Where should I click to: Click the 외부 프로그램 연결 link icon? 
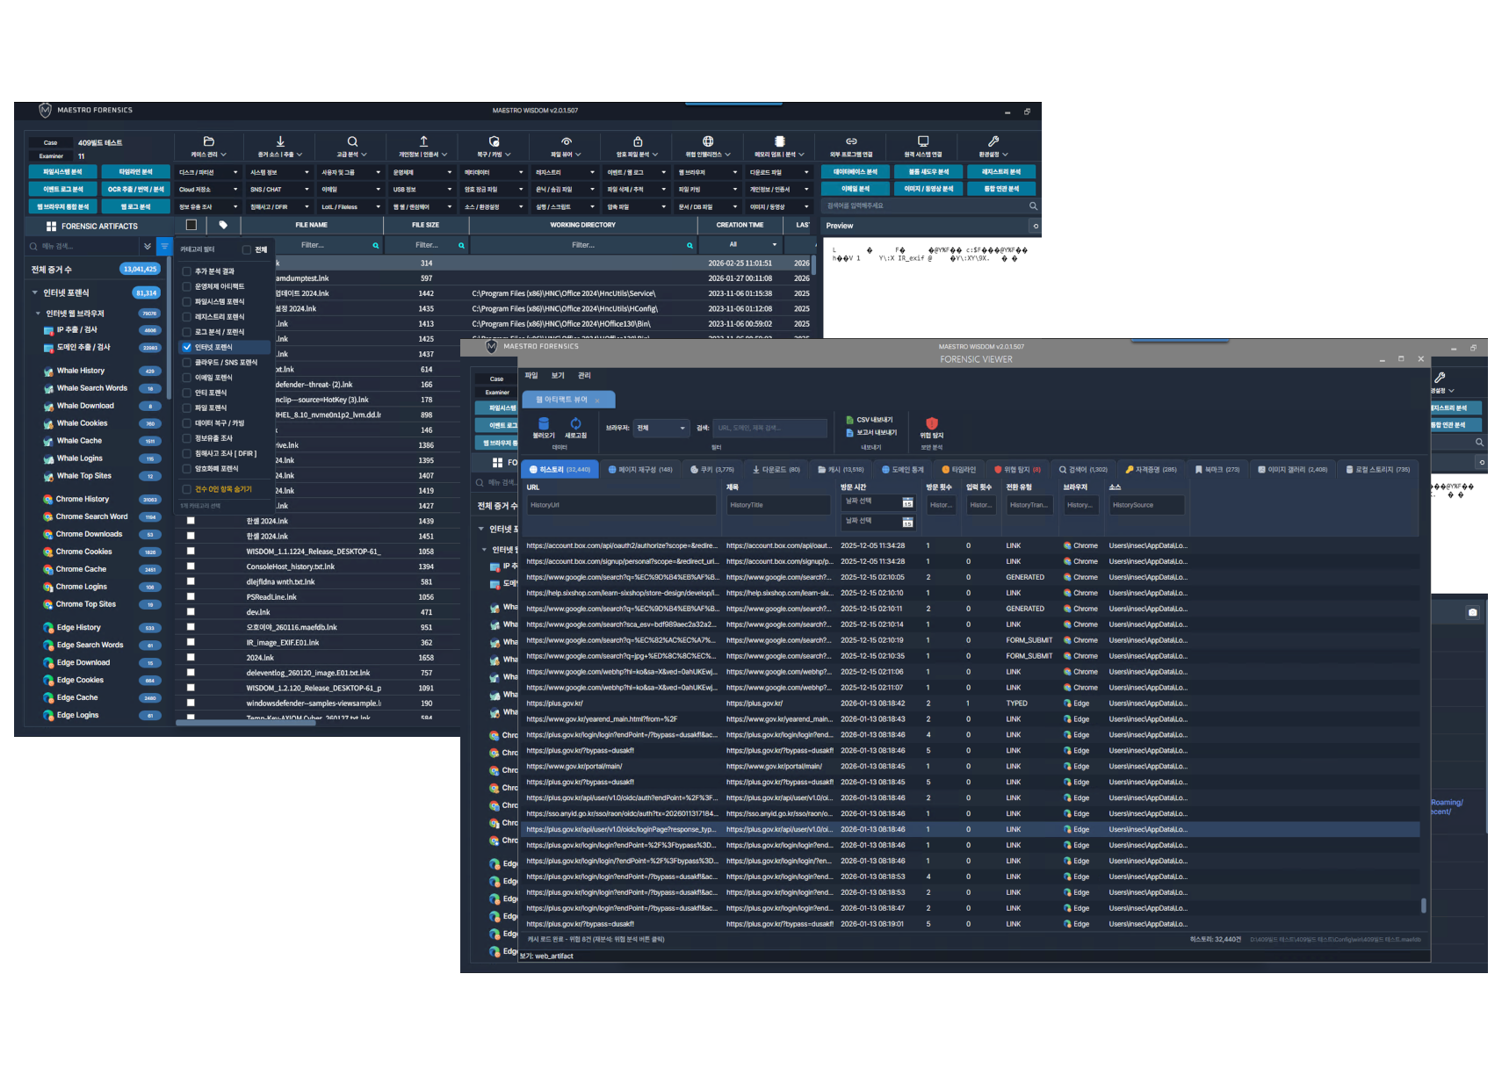click(851, 141)
